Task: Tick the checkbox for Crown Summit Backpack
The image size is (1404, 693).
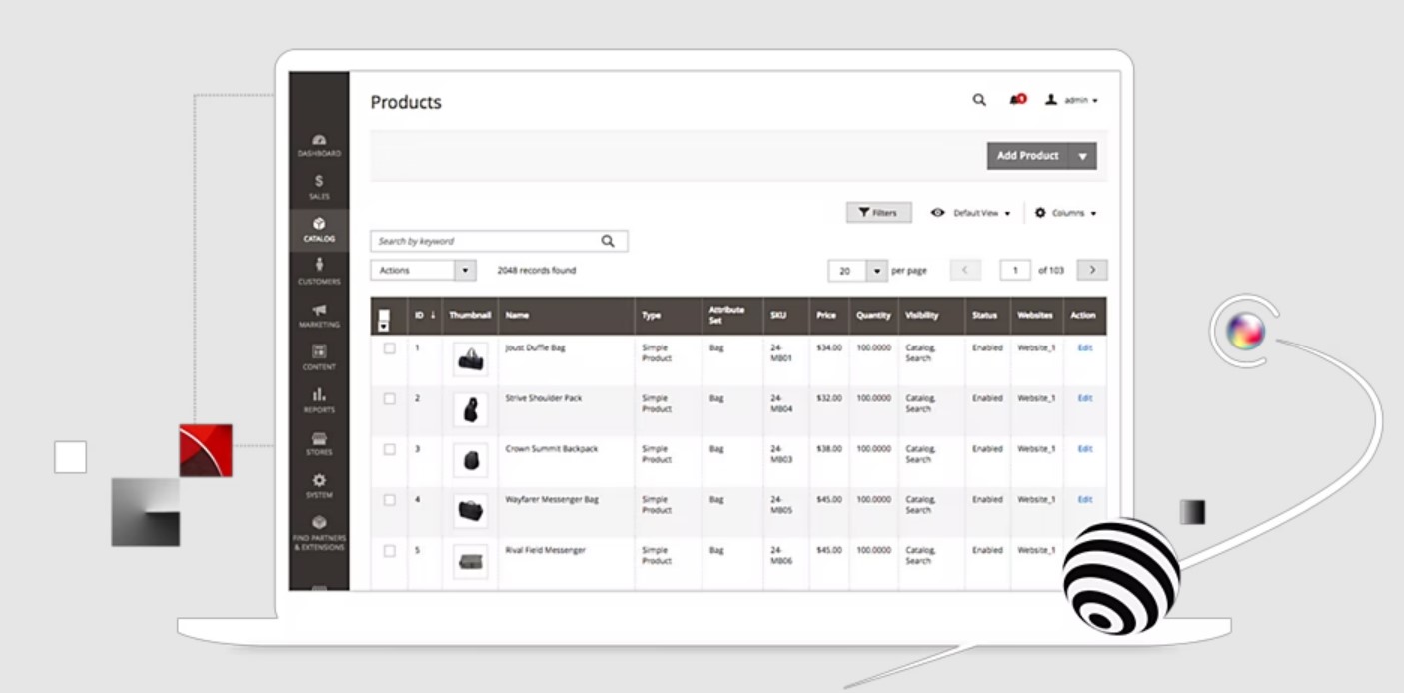Action: point(390,449)
